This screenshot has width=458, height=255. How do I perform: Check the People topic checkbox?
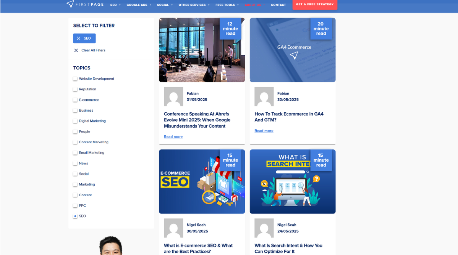coord(75,132)
